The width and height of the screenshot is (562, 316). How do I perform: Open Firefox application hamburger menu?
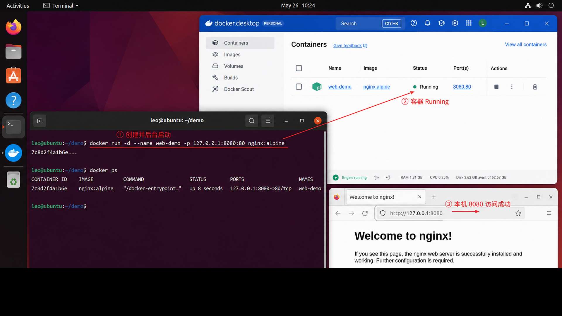coord(549,213)
